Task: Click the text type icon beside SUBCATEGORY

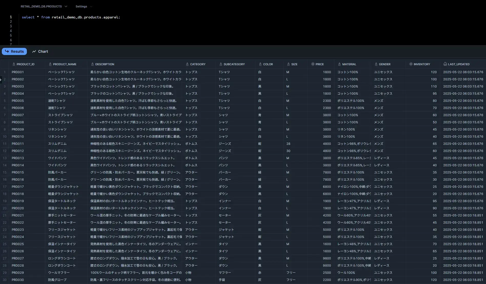Action: tap(221, 64)
